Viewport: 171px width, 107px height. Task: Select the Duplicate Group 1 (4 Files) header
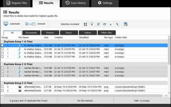coord(84,42)
